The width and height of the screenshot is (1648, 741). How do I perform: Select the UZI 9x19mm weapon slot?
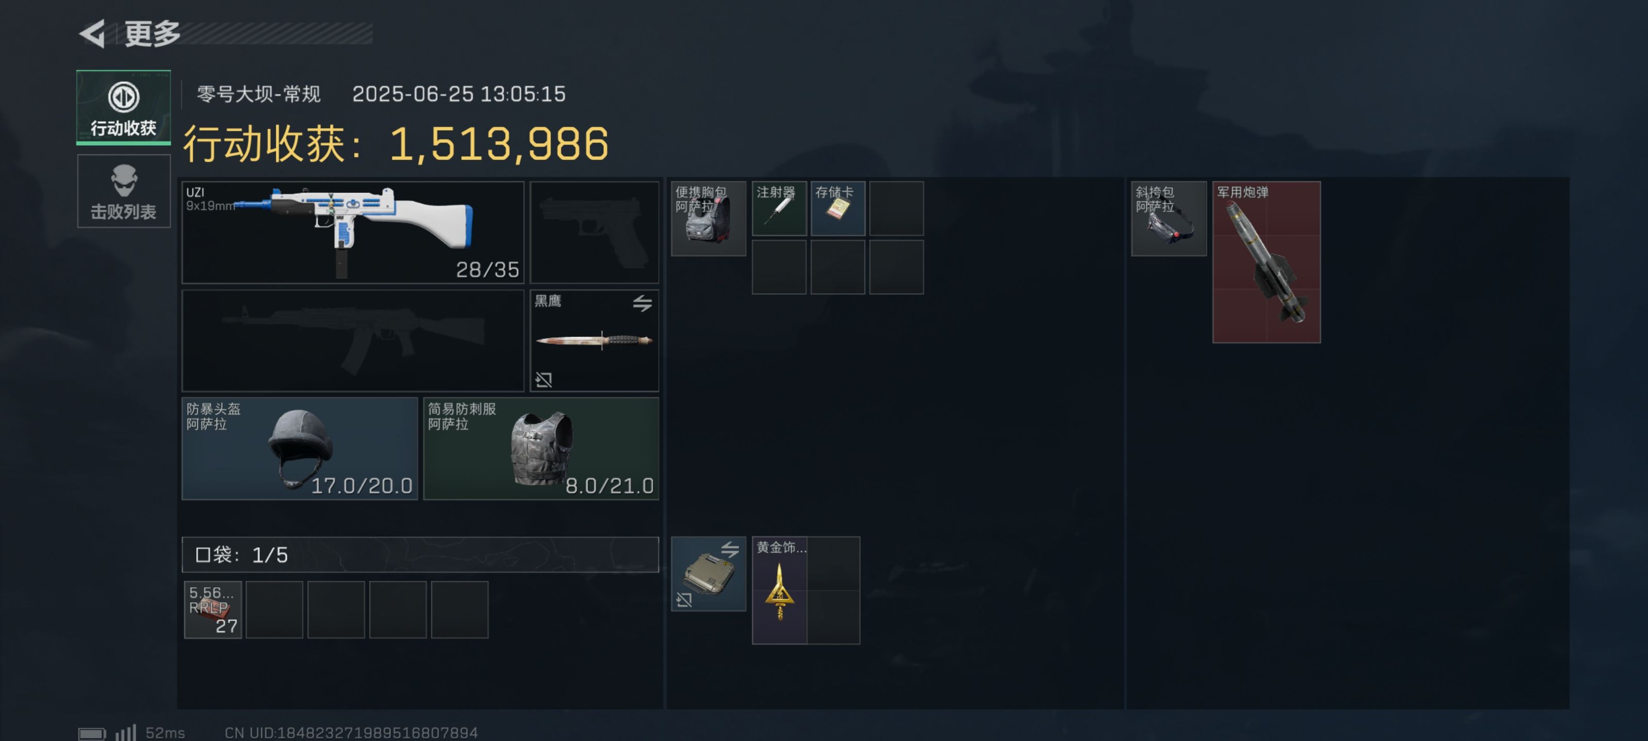(353, 232)
